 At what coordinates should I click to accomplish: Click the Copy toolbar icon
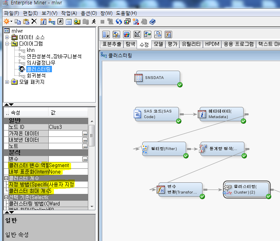coord(18,22)
